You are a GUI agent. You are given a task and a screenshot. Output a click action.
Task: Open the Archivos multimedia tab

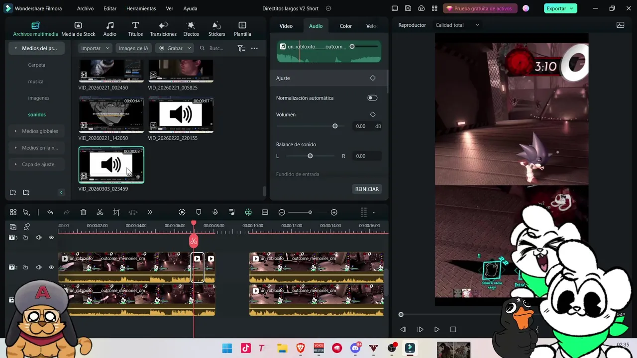(x=35, y=29)
